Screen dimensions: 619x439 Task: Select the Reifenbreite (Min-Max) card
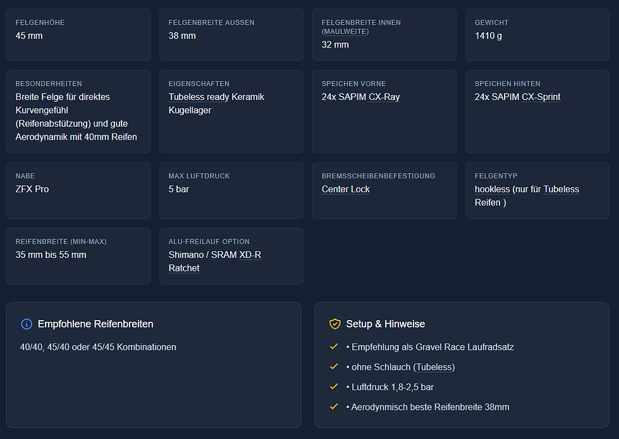click(x=78, y=256)
